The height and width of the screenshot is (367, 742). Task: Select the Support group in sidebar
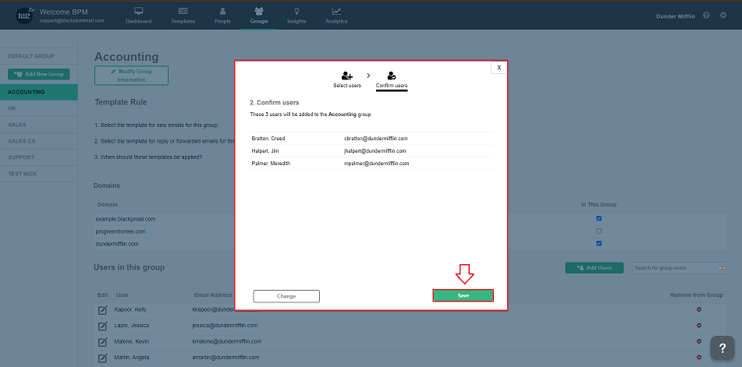pos(39,157)
